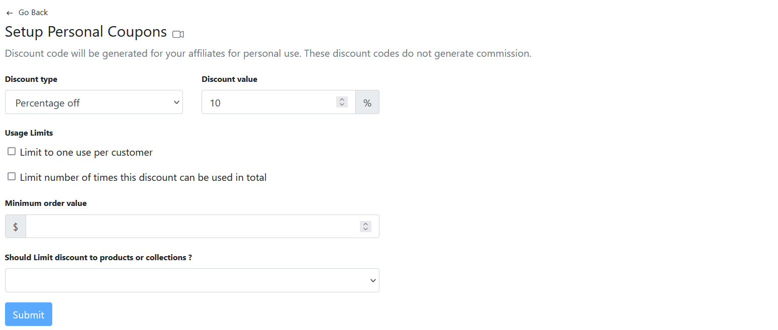Click the Setup Personal Coupons heading

point(86,32)
